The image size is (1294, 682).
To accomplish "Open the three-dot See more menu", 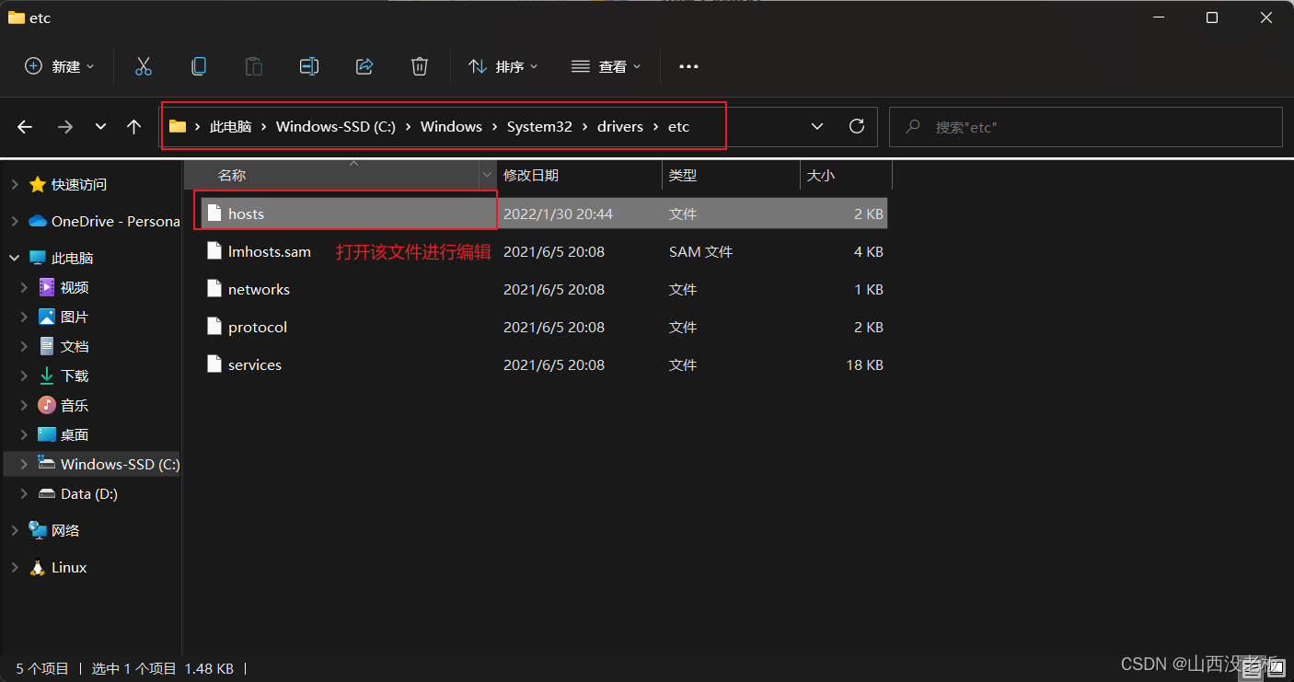I will click(x=688, y=66).
